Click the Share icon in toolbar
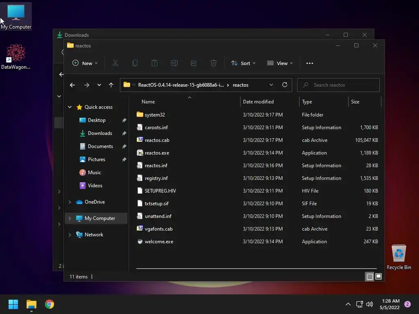The image size is (419, 314). pyautogui.click(x=194, y=63)
